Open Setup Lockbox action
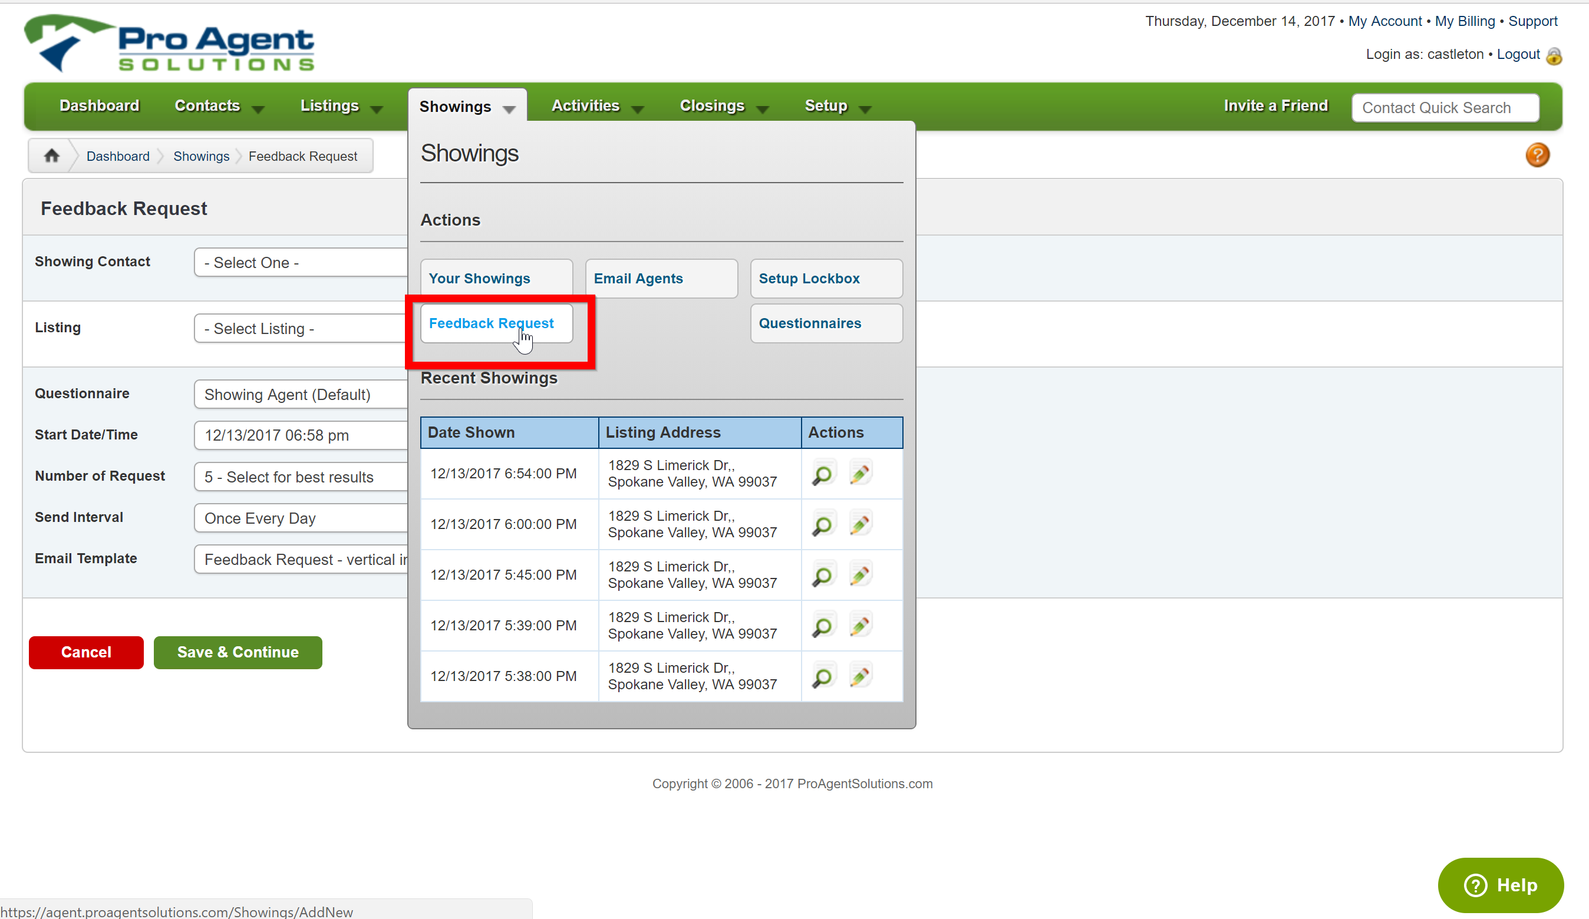This screenshot has height=919, width=1589. [x=827, y=279]
